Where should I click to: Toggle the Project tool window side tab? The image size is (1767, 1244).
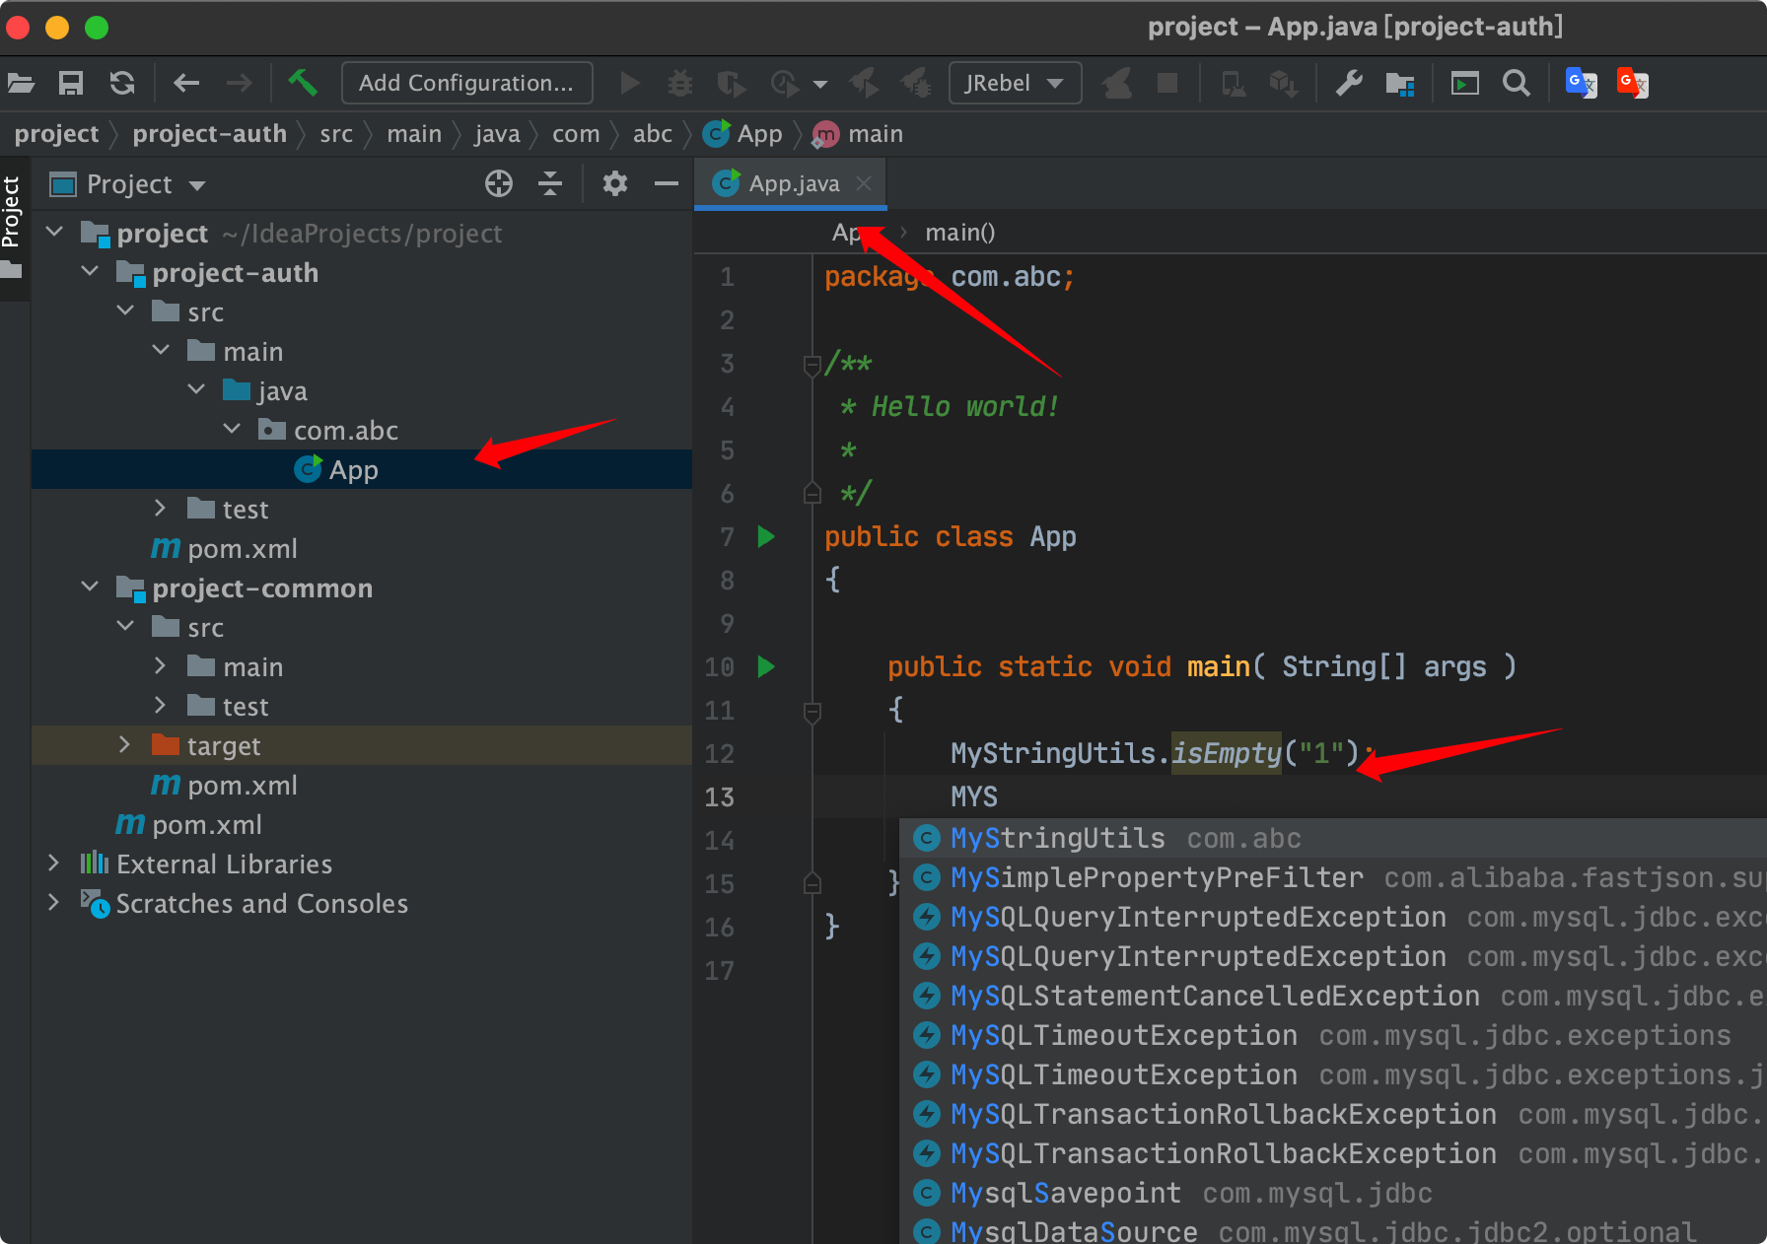click(12, 212)
